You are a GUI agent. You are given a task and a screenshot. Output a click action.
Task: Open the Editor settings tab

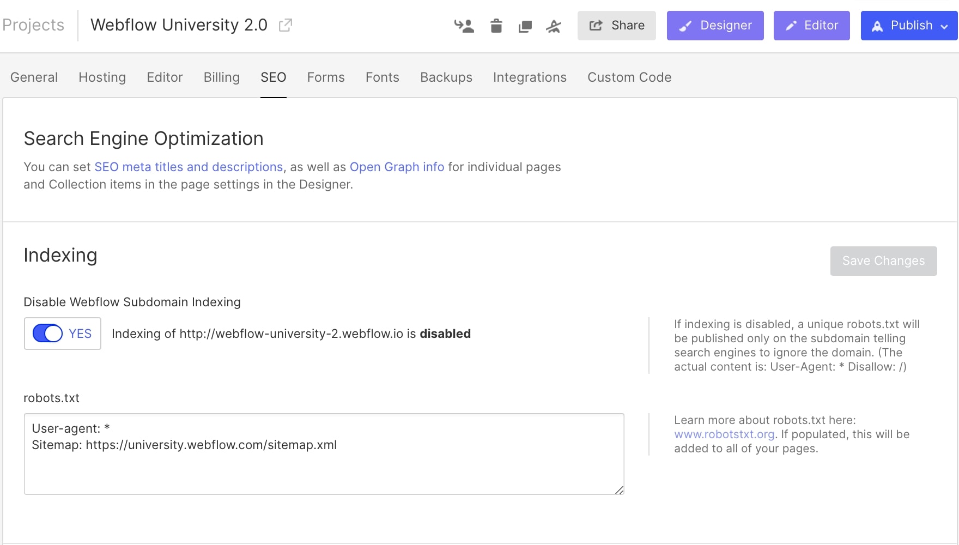[165, 77]
